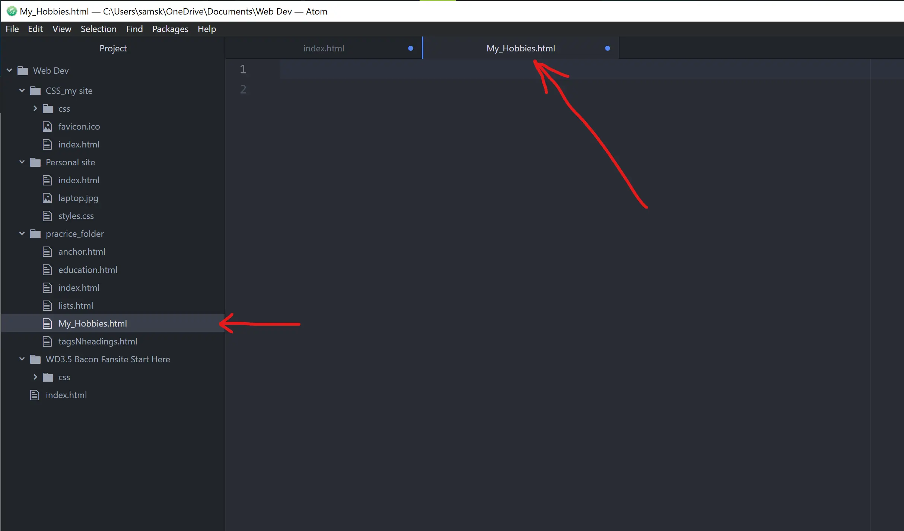Click line number 2 in the gutter
The width and height of the screenshot is (904, 531).
click(243, 89)
